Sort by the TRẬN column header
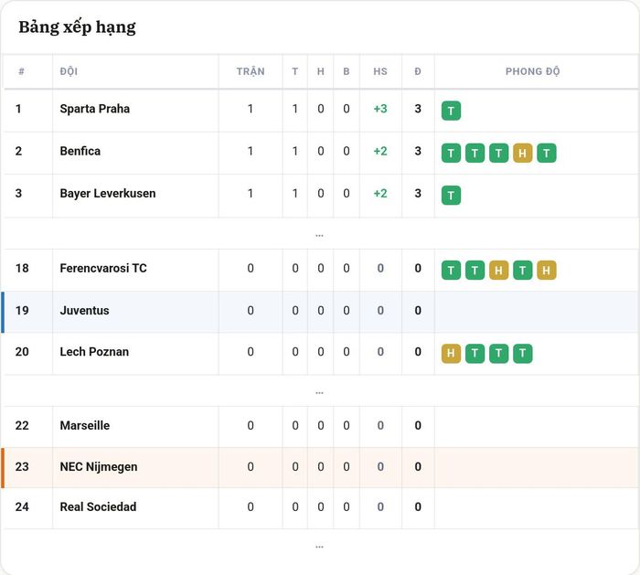Screen dimensions: 640x575 click(x=251, y=71)
